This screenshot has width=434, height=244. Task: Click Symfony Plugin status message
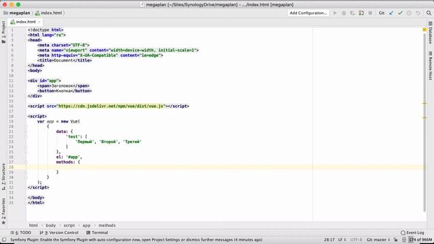click(136, 239)
